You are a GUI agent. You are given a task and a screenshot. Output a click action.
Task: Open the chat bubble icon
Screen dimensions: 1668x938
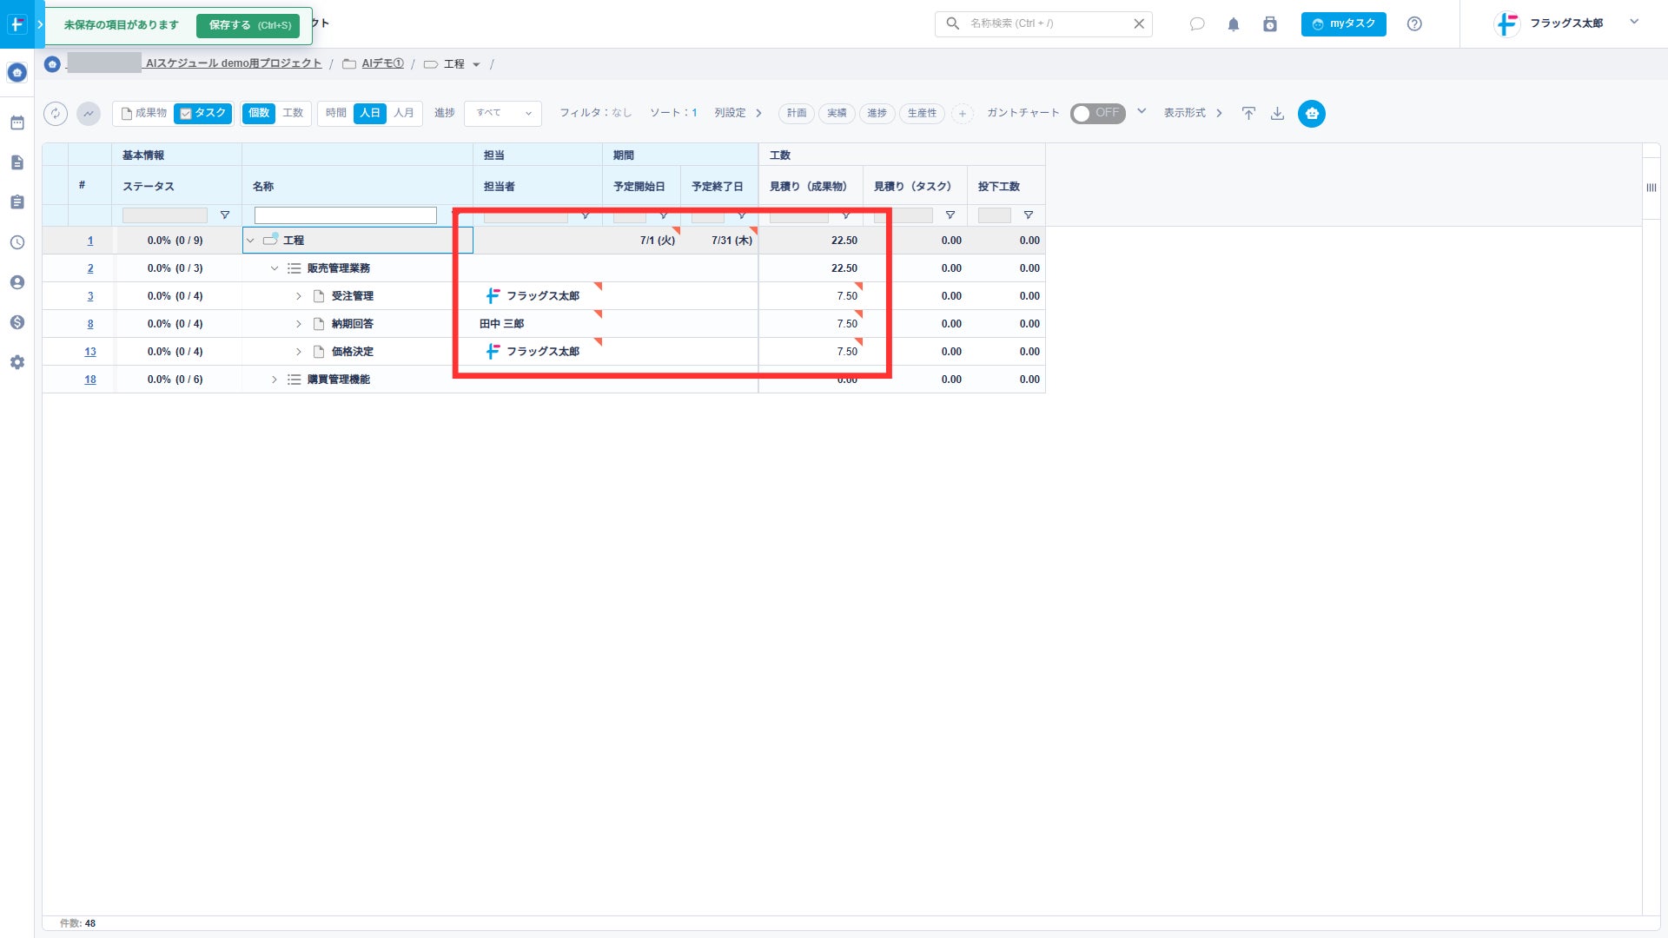[x=1197, y=24]
